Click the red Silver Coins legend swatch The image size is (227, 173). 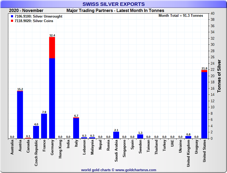12,21
